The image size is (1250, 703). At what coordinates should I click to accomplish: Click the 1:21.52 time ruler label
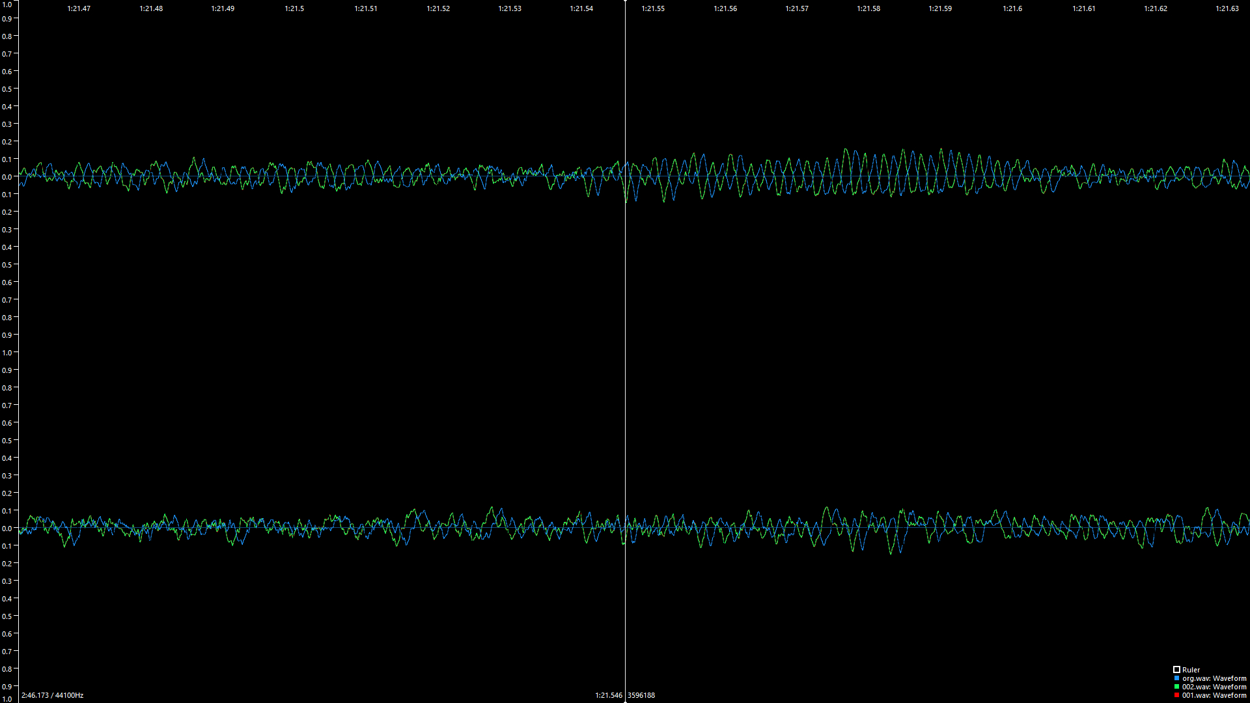tap(438, 8)
